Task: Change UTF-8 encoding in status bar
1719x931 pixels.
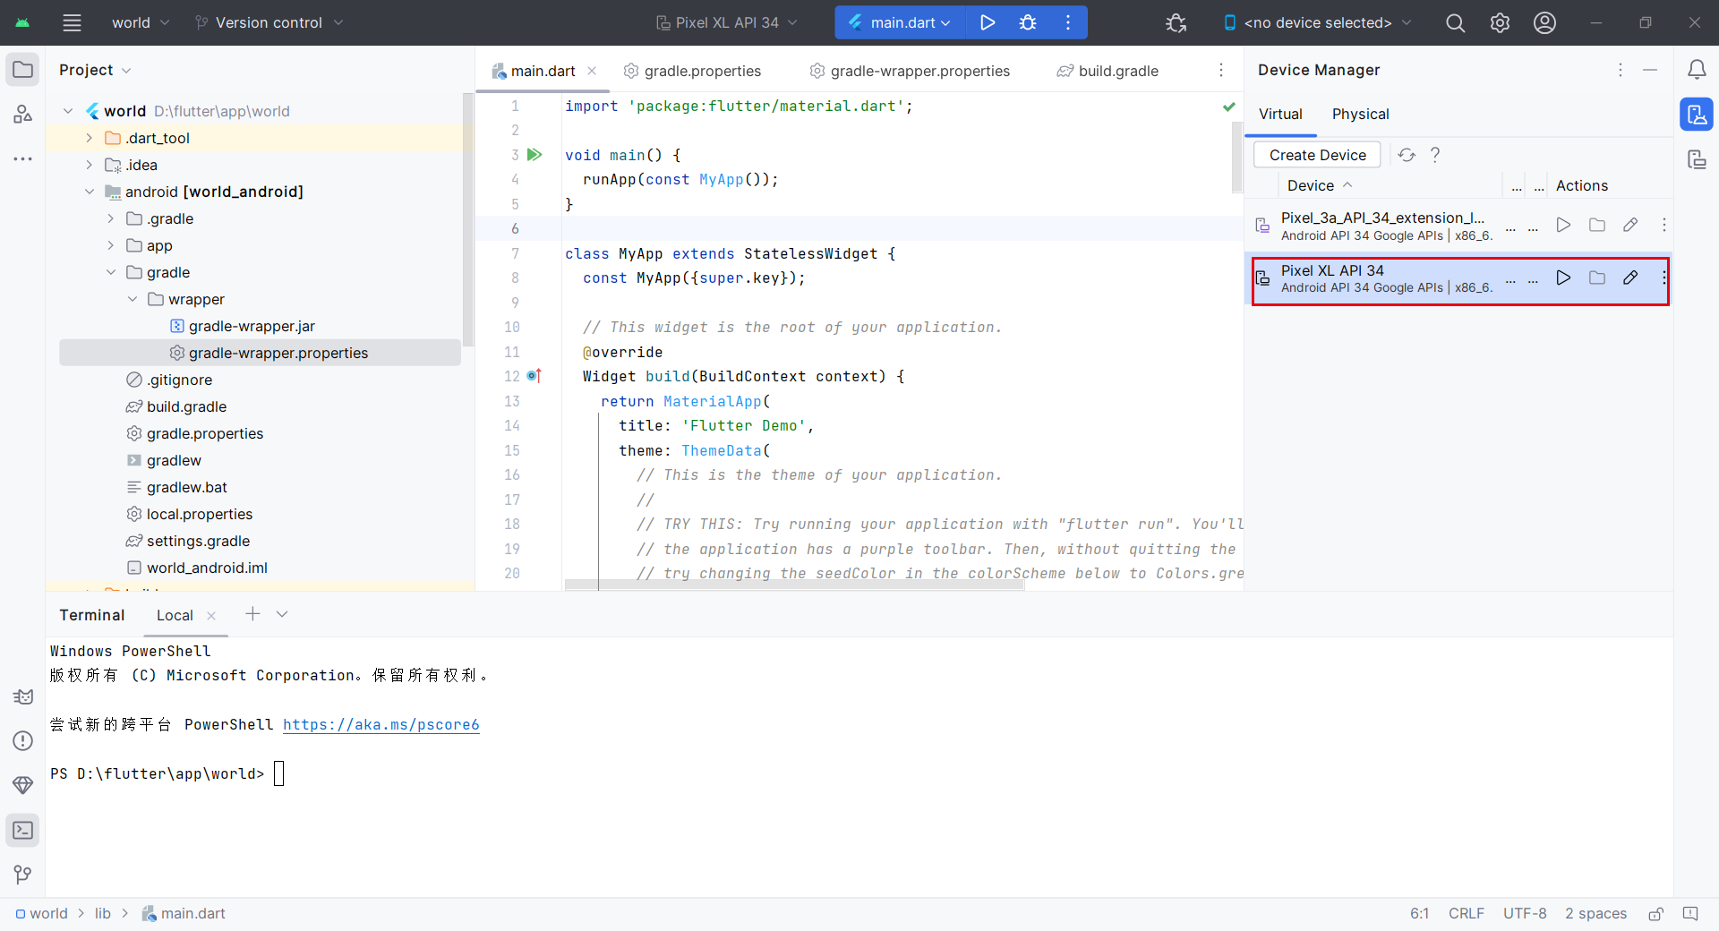Action: pyautogui.click(x=1525, y=913)
